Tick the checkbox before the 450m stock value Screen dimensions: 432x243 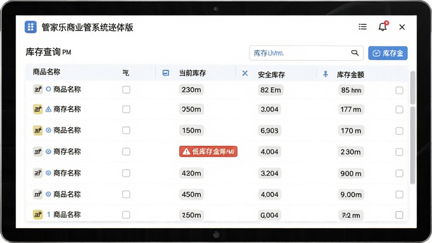[126, 194]
